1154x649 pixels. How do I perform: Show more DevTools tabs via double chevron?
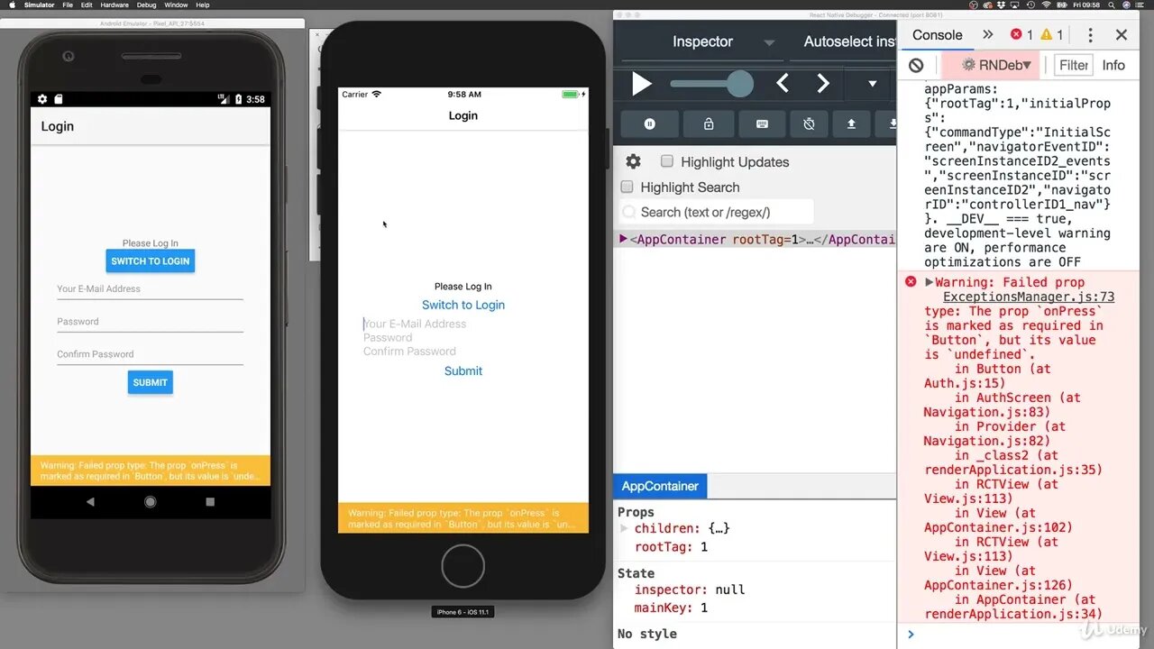tap(987, 34)
